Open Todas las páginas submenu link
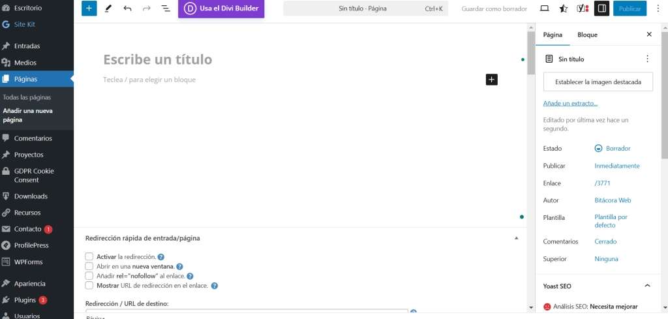668x319 pixels. (27, 98)
